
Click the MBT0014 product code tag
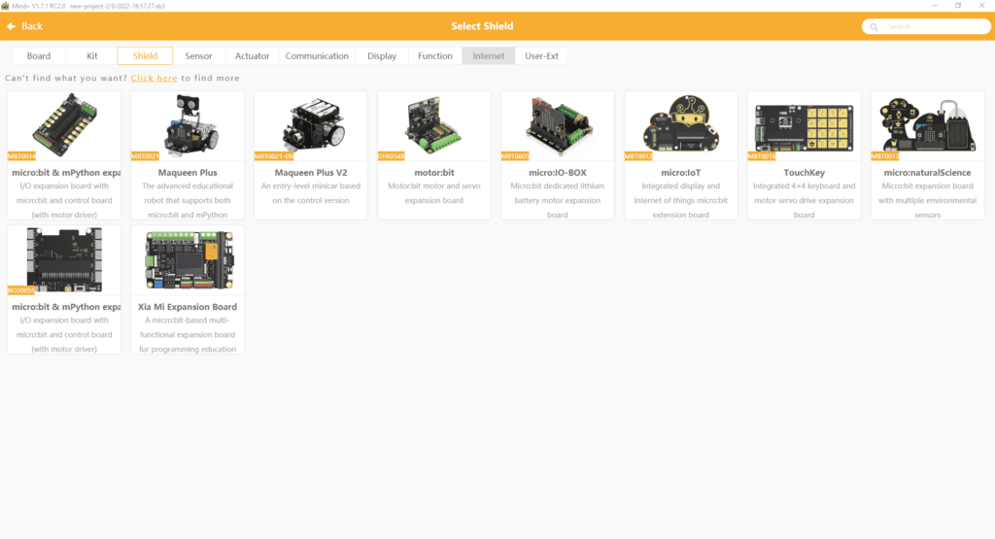(21, 156)
